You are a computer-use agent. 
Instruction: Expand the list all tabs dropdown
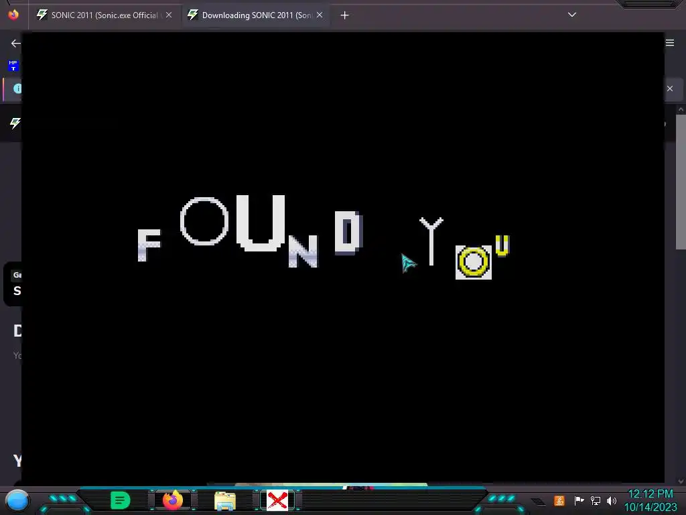572,15
